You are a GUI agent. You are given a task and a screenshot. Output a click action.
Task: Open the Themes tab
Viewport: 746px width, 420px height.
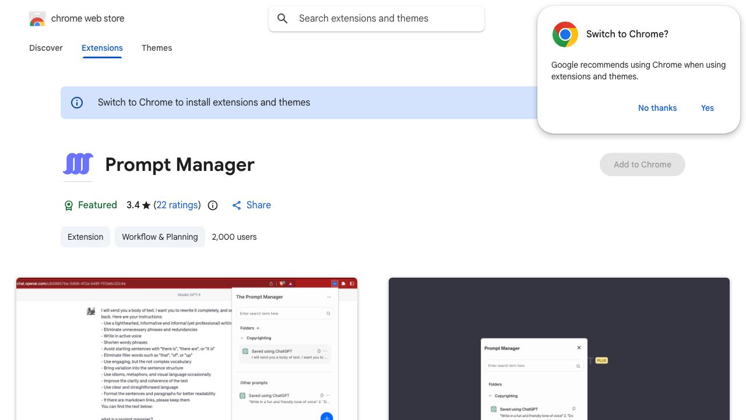coord(157,48)
